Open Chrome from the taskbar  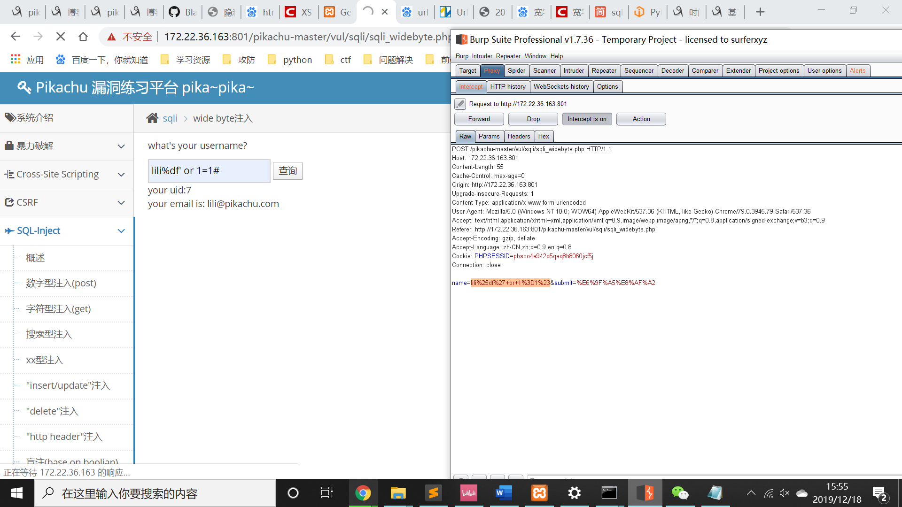(x=363, y=493)
